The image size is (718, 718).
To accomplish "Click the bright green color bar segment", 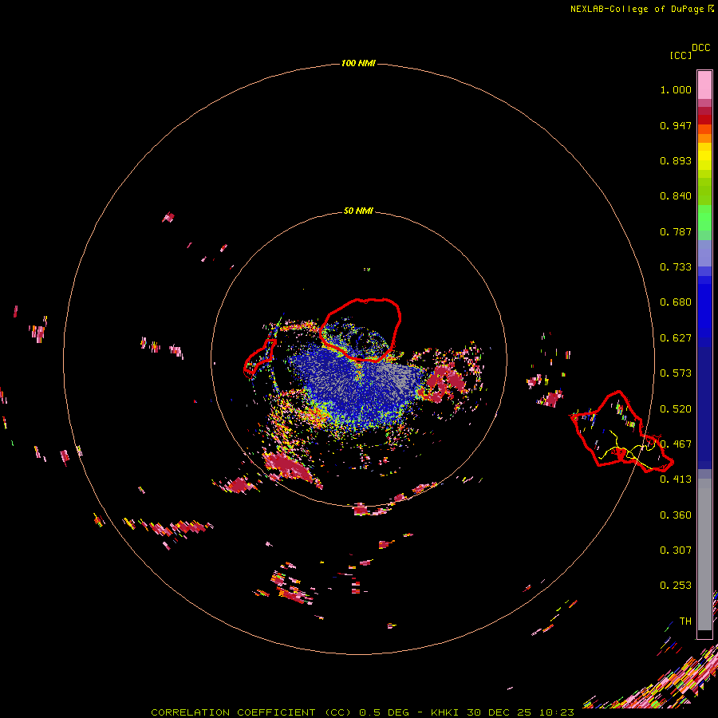I will coord(704,218).
